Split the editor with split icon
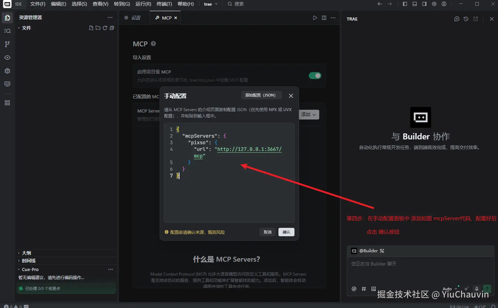This screenshot has height=308, width=498. 324,18
